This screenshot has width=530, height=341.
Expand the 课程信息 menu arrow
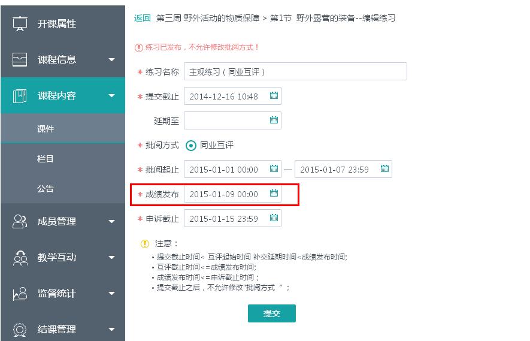tap(111, 60)
